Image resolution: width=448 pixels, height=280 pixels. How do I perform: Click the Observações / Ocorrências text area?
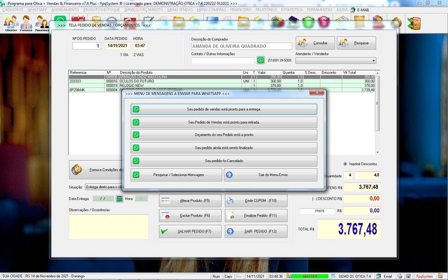click(109, 227)
